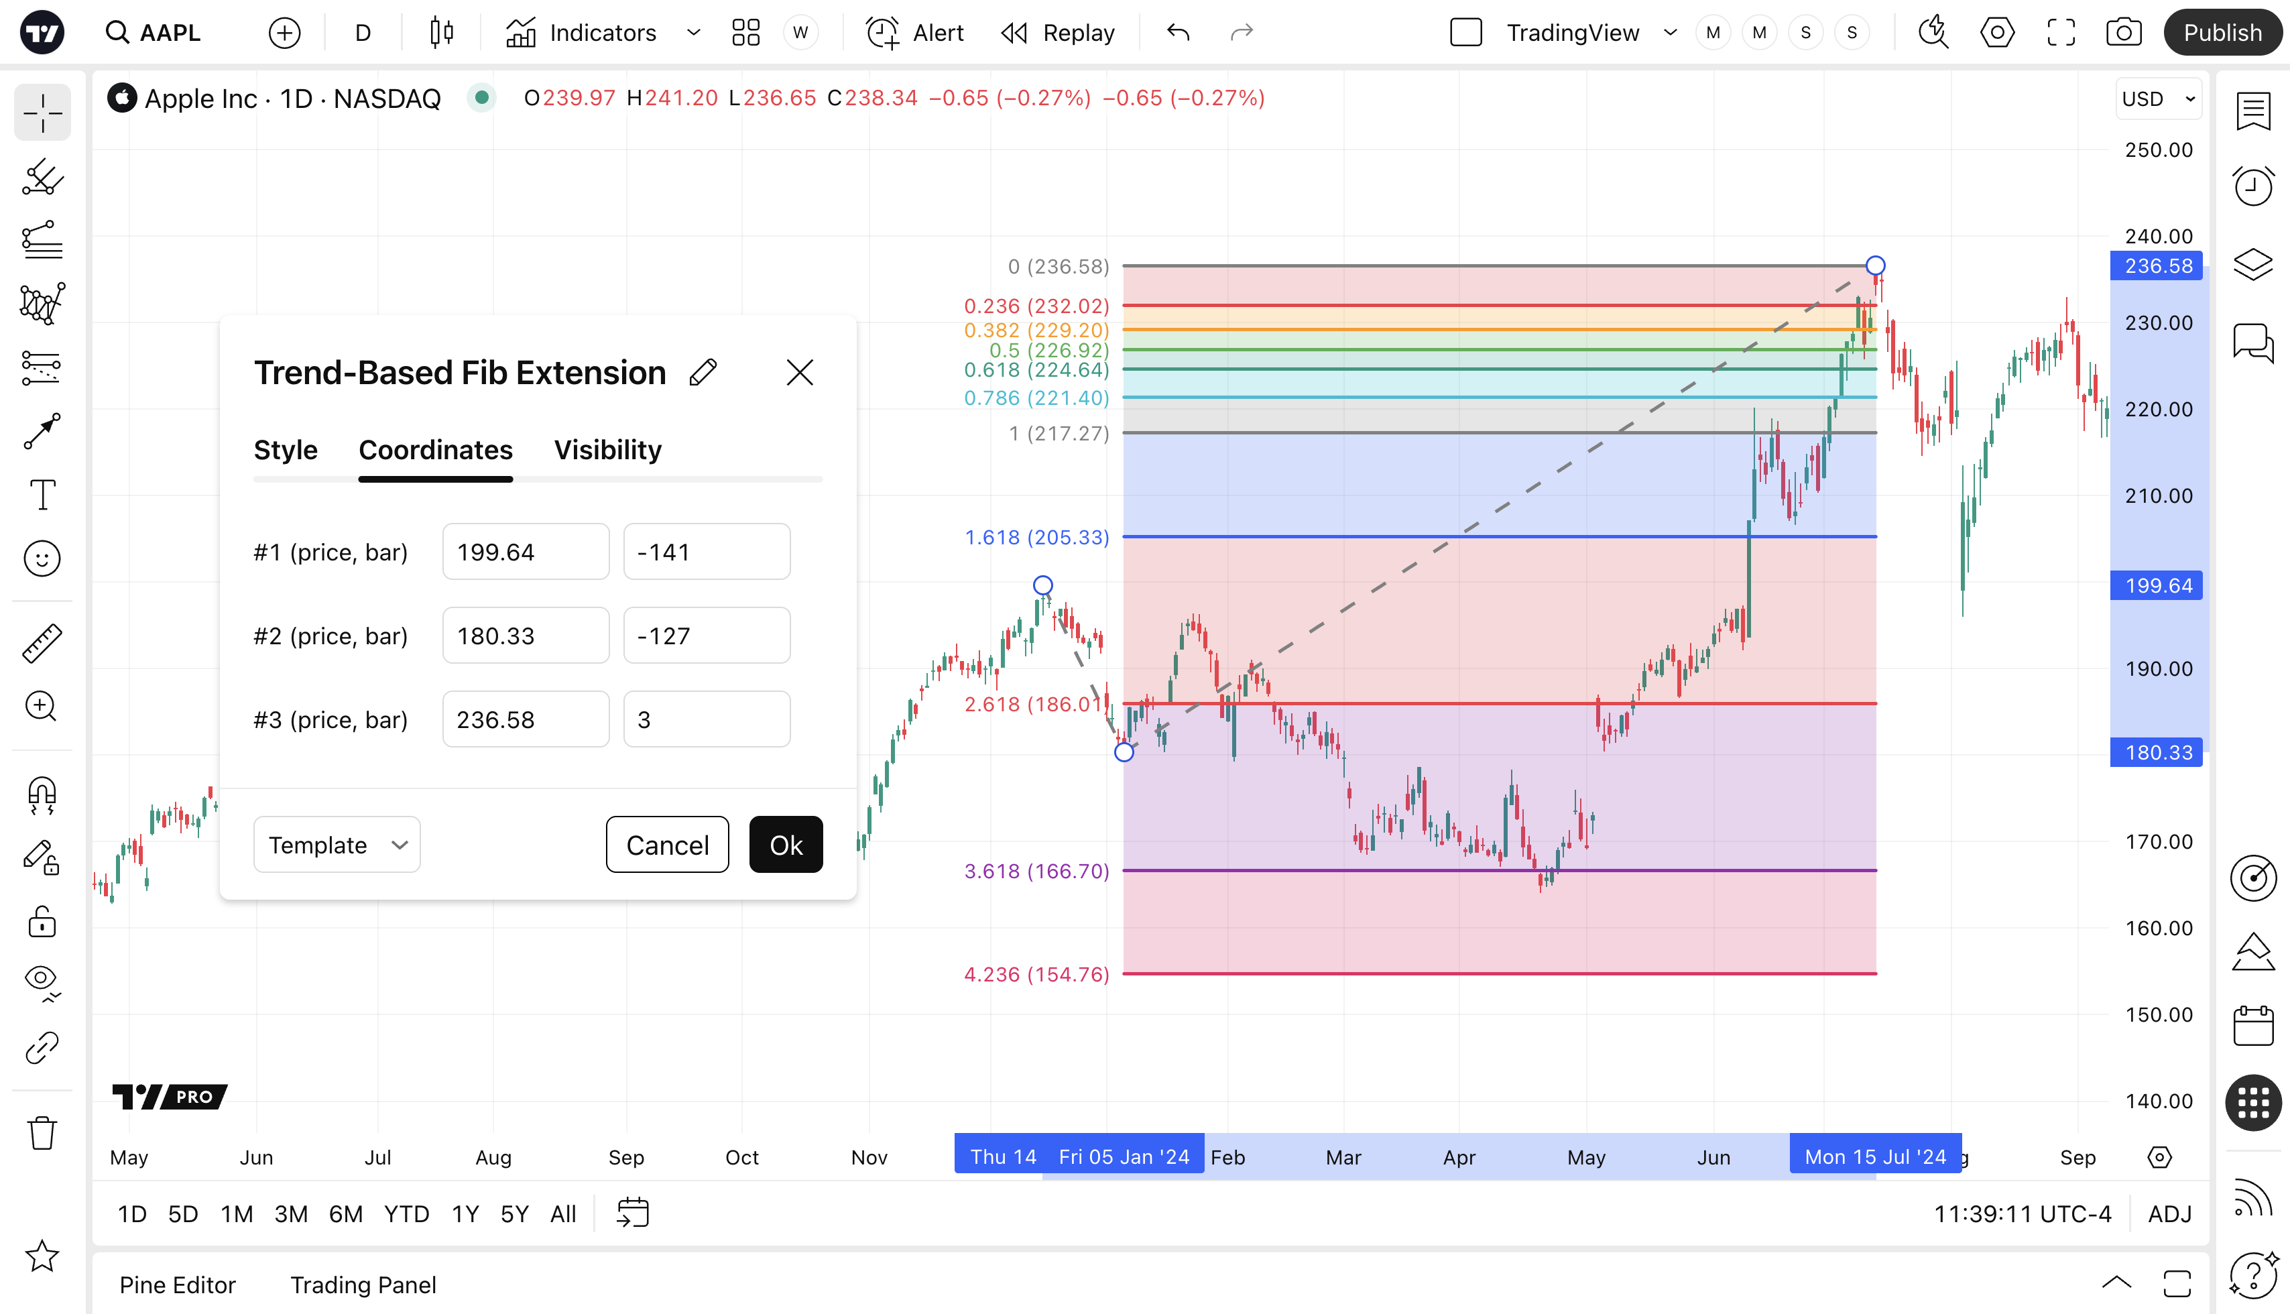The height and width of the screenshot is (1314, 2290).
Task: Click the #1 price input field
Action: [x=525, y=551]
